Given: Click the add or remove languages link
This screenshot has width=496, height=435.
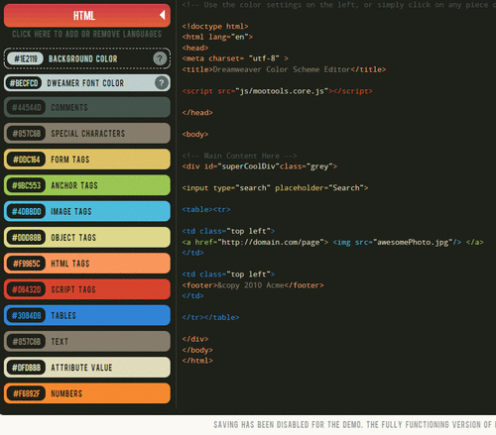Looking at the screenshot, I should [86, 34].
